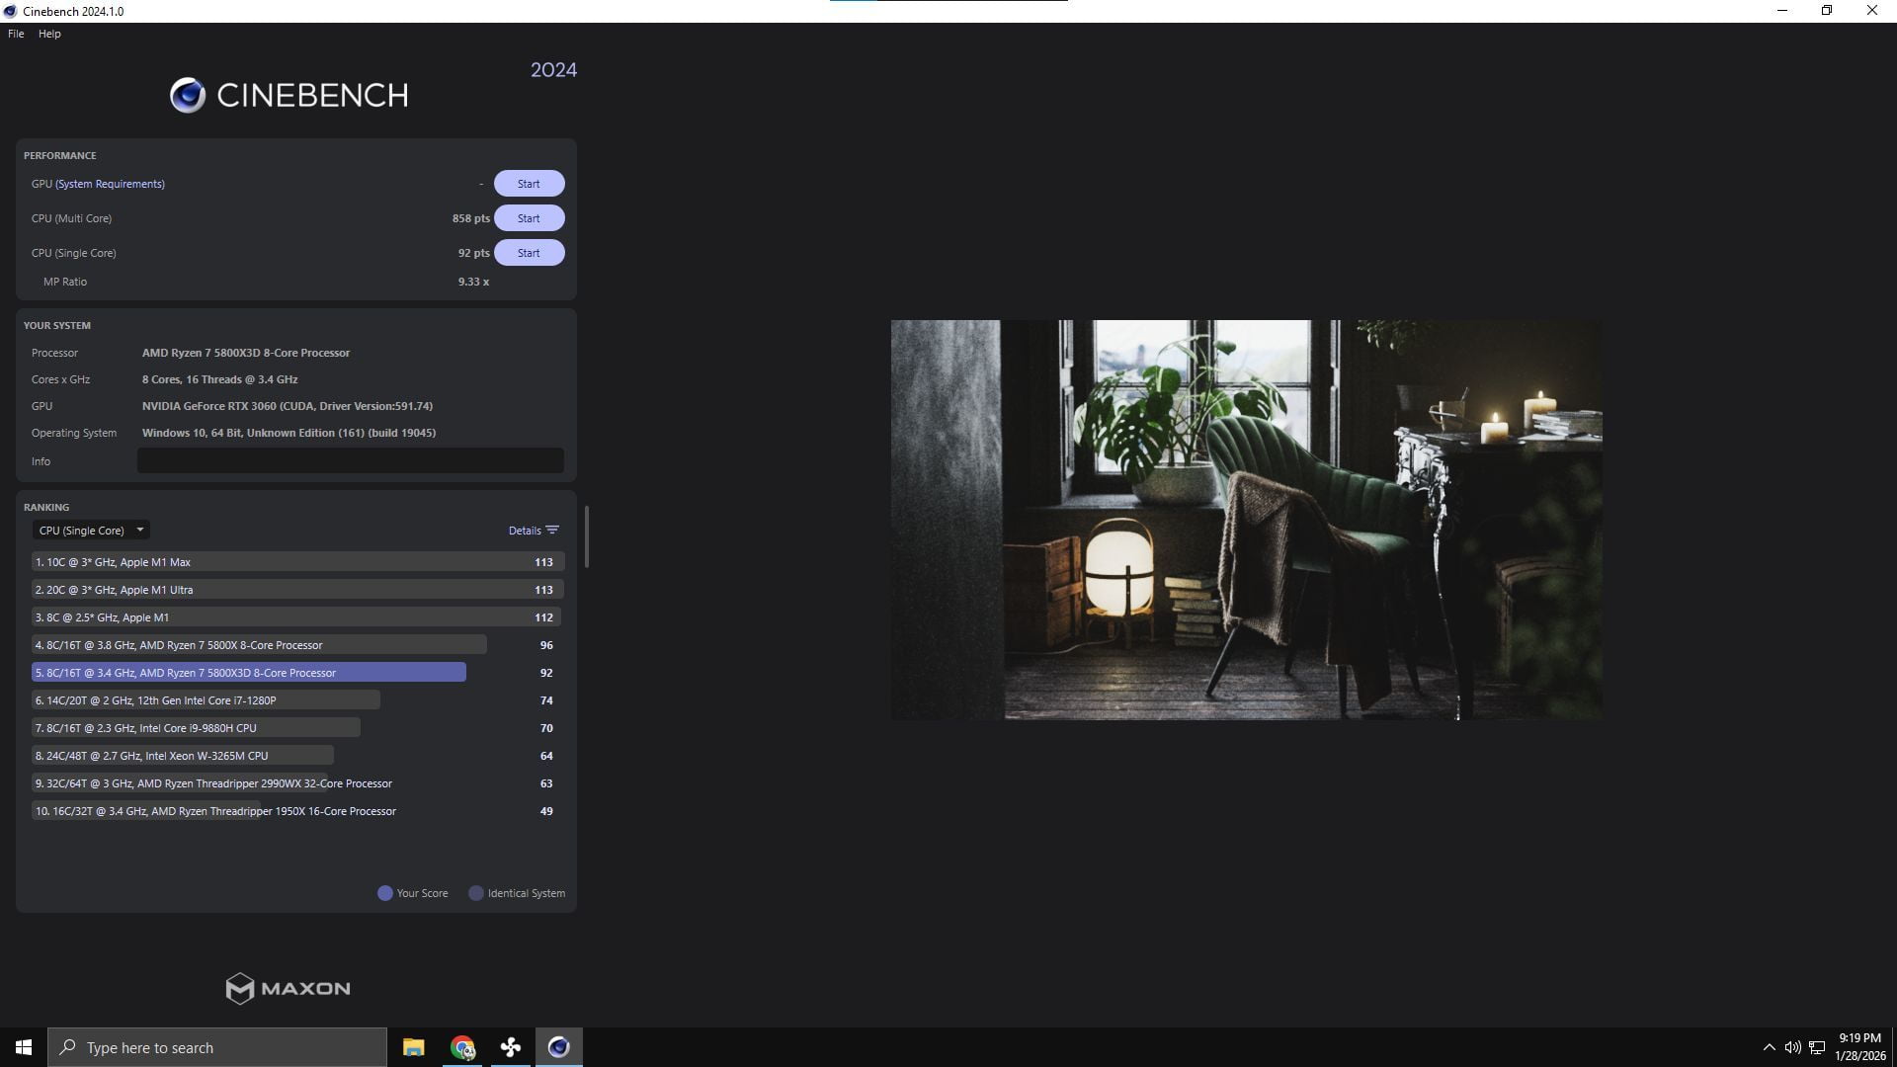The width and height of the screenshot is (1897, 1067).
Task: Click the MP Ratio 9.33 x value
Action: [473, 282]
